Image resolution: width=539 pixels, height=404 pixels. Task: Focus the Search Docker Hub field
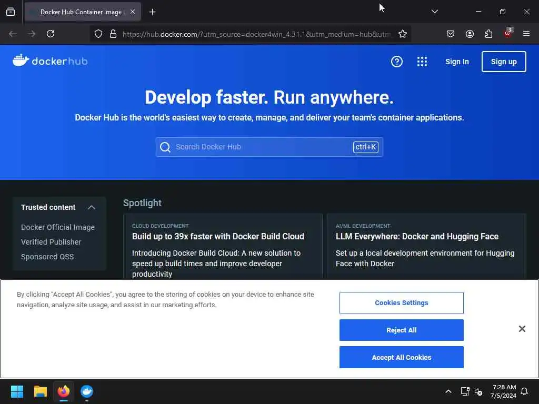pyautogui.click(x=269, y=147)
